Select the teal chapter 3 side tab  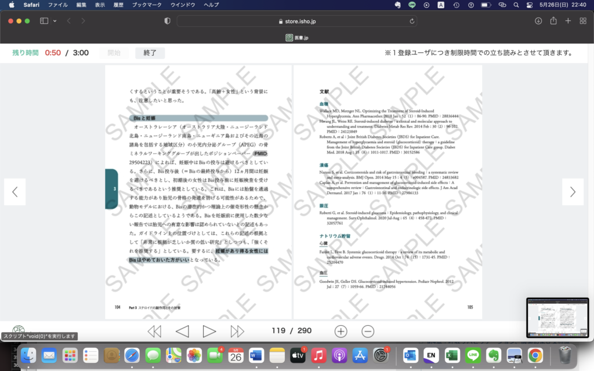click(x=111, y=189)
